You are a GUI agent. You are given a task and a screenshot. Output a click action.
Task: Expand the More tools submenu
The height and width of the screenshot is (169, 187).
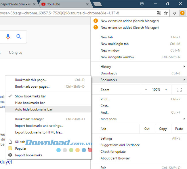pos(139,119)
